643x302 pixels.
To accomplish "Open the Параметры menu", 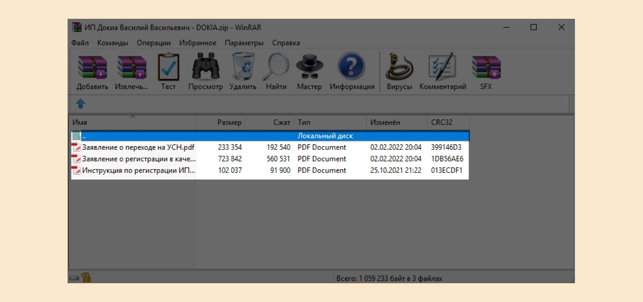I will click(244, 43).
